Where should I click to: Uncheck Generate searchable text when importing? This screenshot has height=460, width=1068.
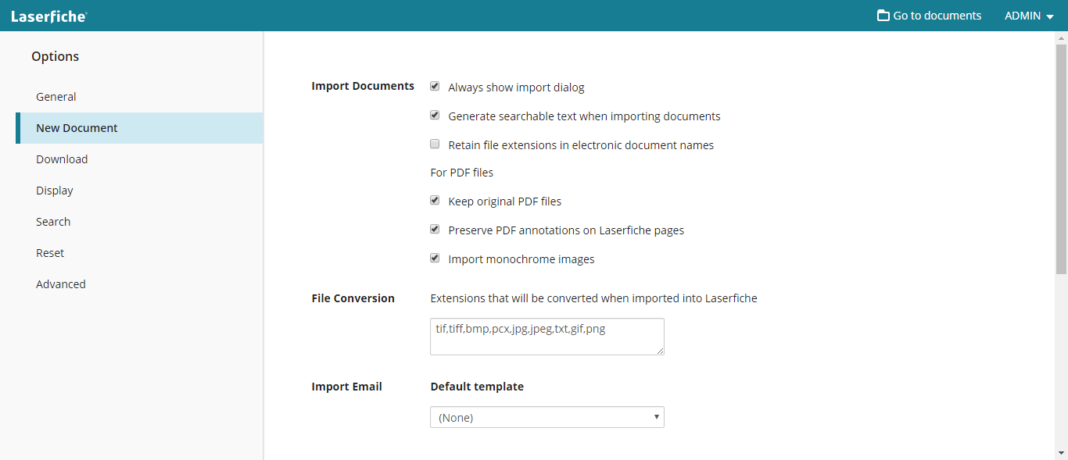(435, 116)
